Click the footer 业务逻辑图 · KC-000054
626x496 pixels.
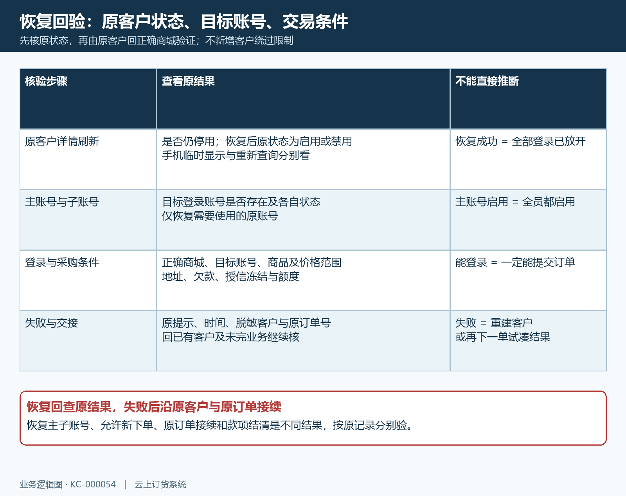pyautogui.click(x=68, y=485)
